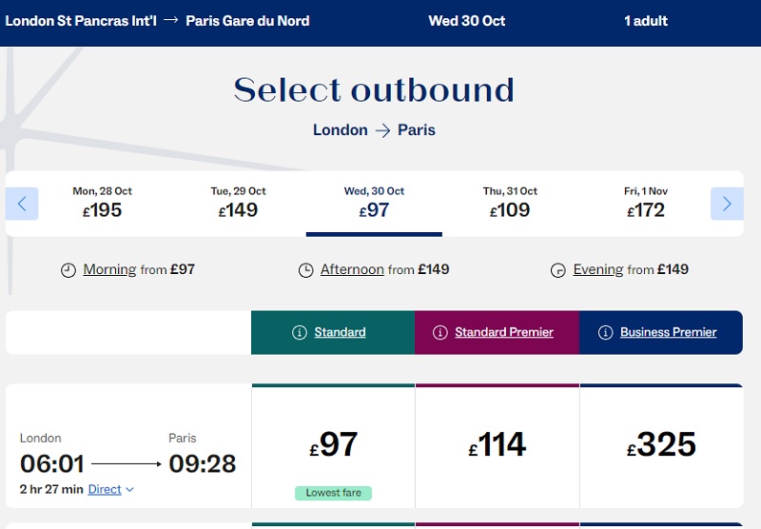Image resolution: width=761 pixels, height=529 pixels.
Task: Select the Tue, 29 Oct date tab
Action: click(238, 203)
